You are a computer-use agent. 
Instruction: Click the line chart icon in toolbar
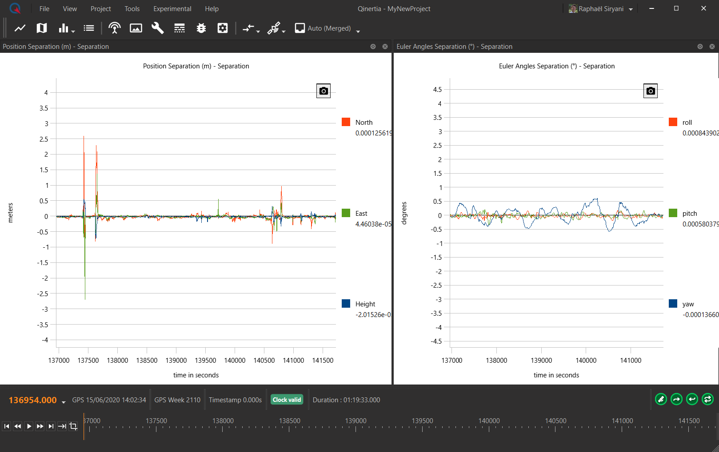click(x=20, y=28)
